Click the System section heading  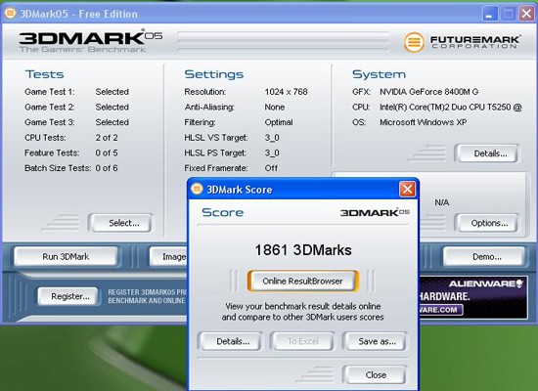379,74
